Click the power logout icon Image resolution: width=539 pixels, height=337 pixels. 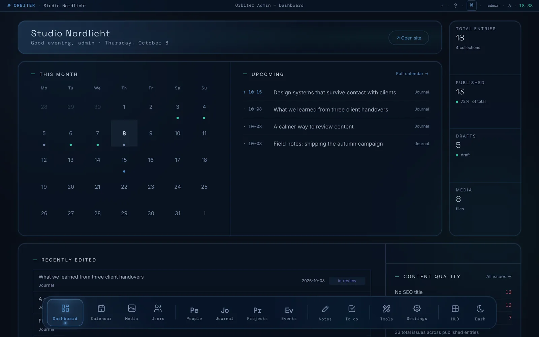[509, 6]
